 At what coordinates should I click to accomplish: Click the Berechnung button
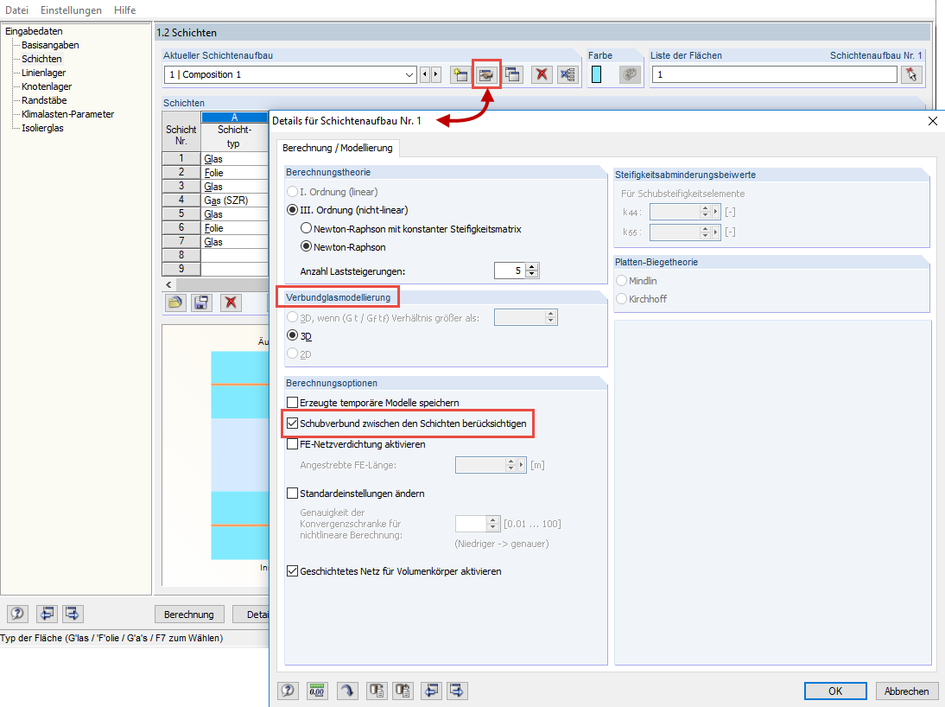click(x=188, y=615)
